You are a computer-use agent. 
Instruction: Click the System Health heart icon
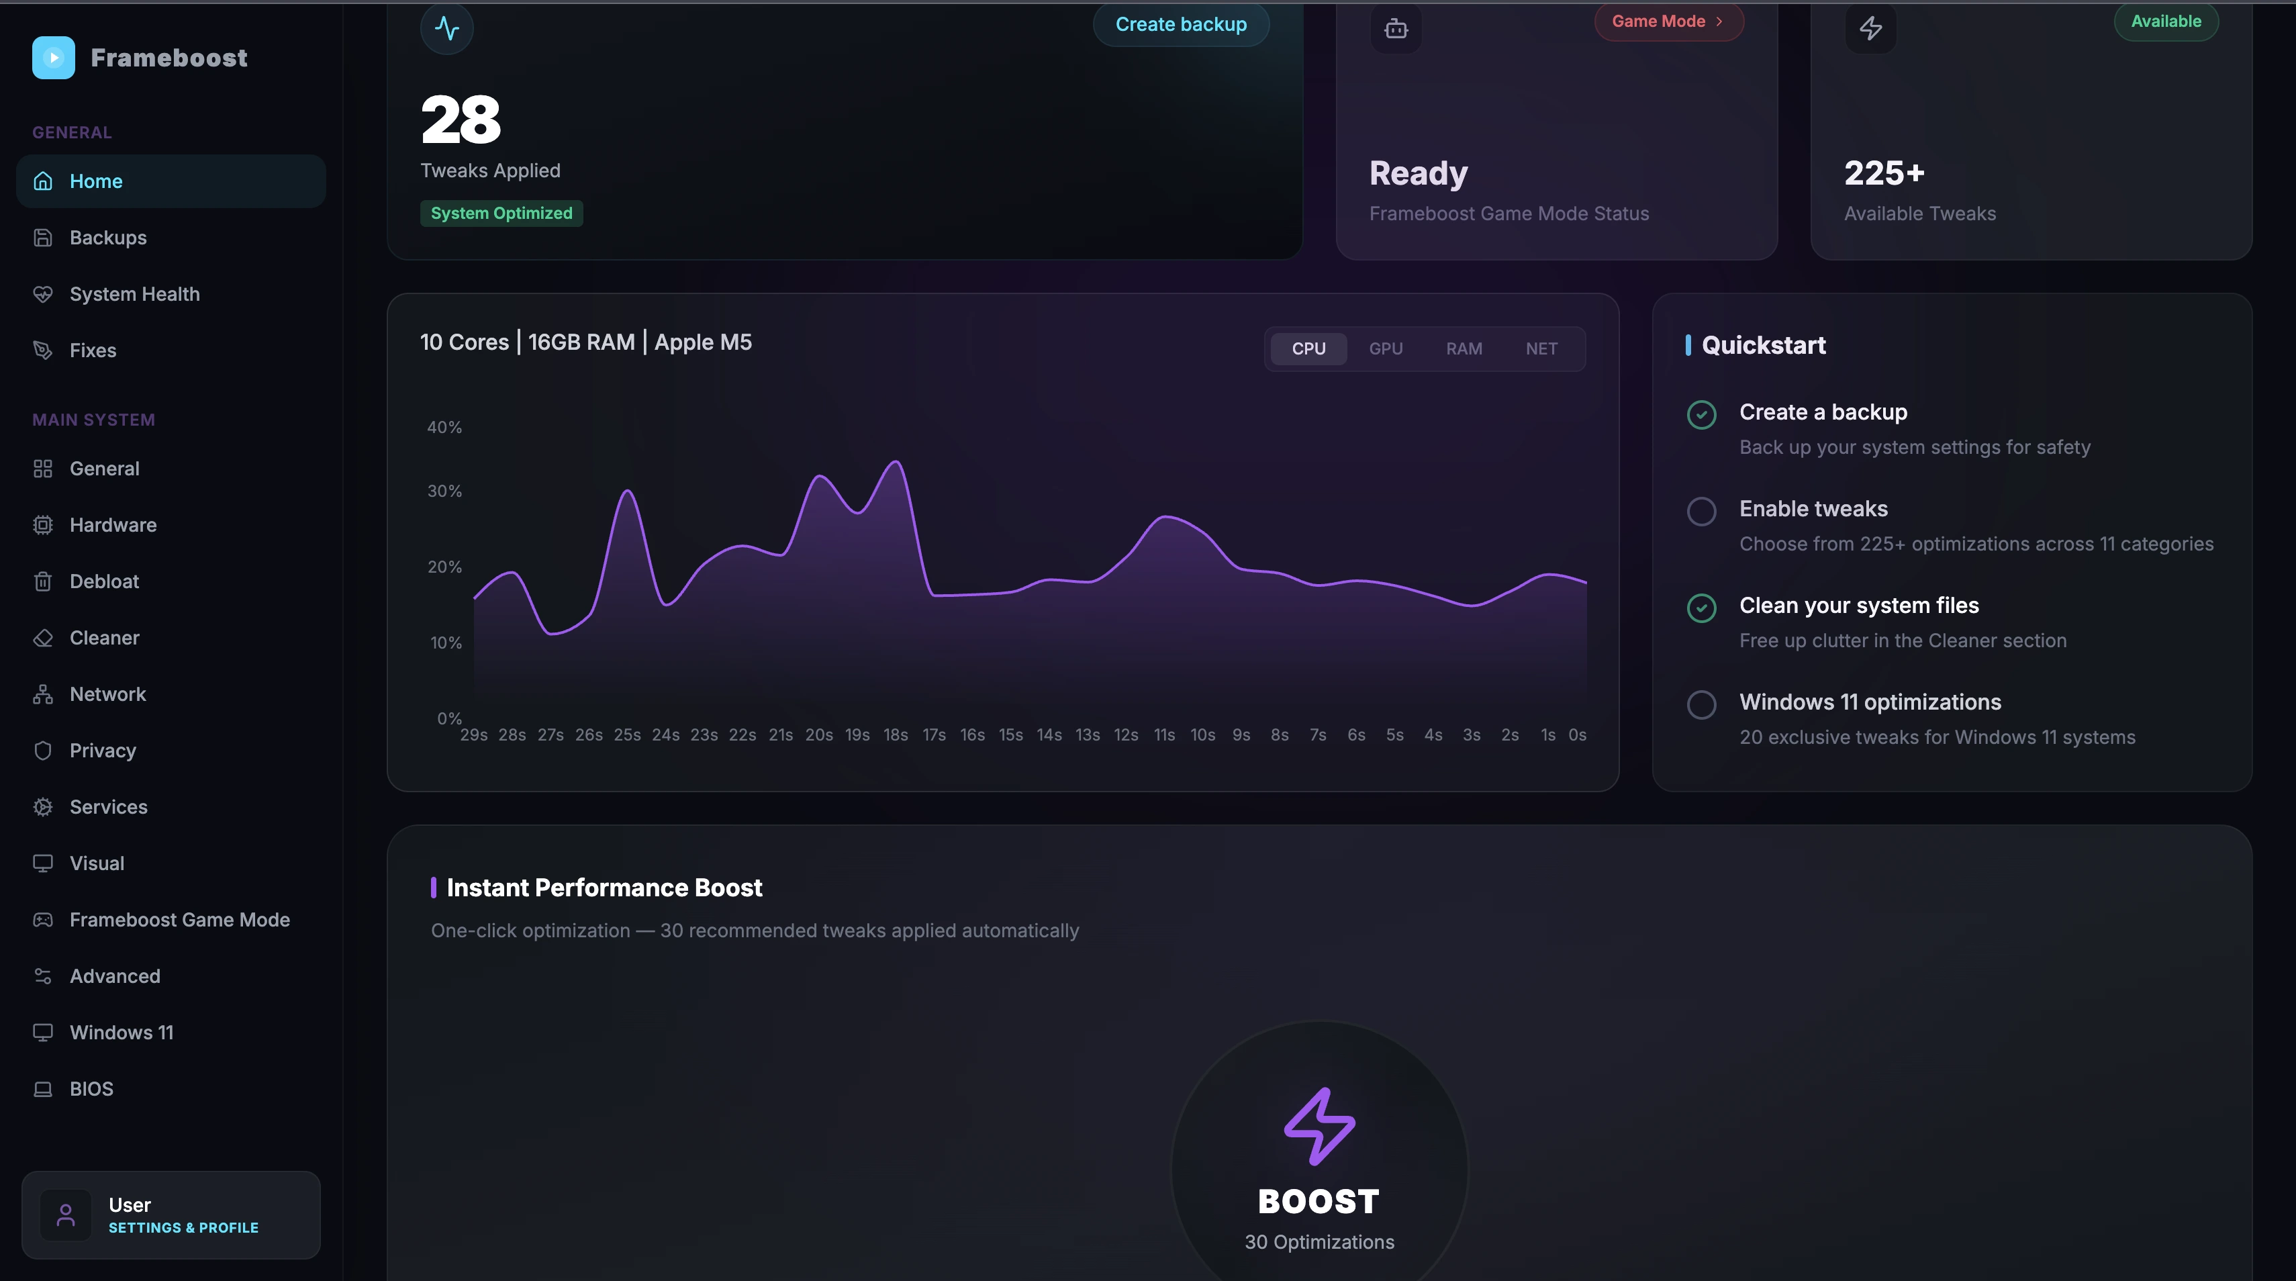click(x=43, y=294)
